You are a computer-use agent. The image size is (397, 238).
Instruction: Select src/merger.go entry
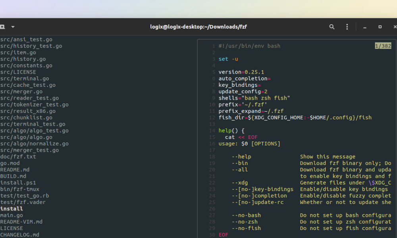(21, 92)
